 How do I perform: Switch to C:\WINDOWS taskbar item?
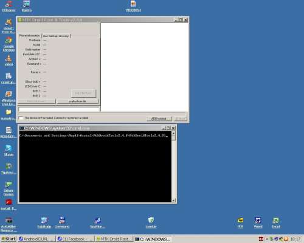pyautogui.click(x=153, y=239)
